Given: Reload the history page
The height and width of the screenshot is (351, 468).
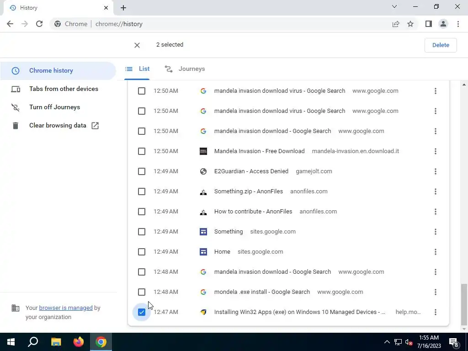Looking at the screenshot, I should (39, 24).
